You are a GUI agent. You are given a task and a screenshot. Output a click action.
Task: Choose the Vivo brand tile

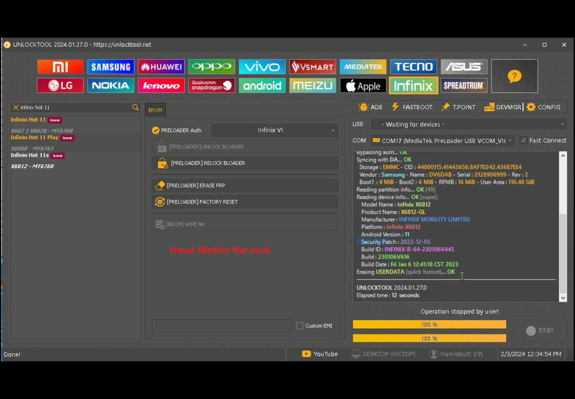click(x=262, y=67)
